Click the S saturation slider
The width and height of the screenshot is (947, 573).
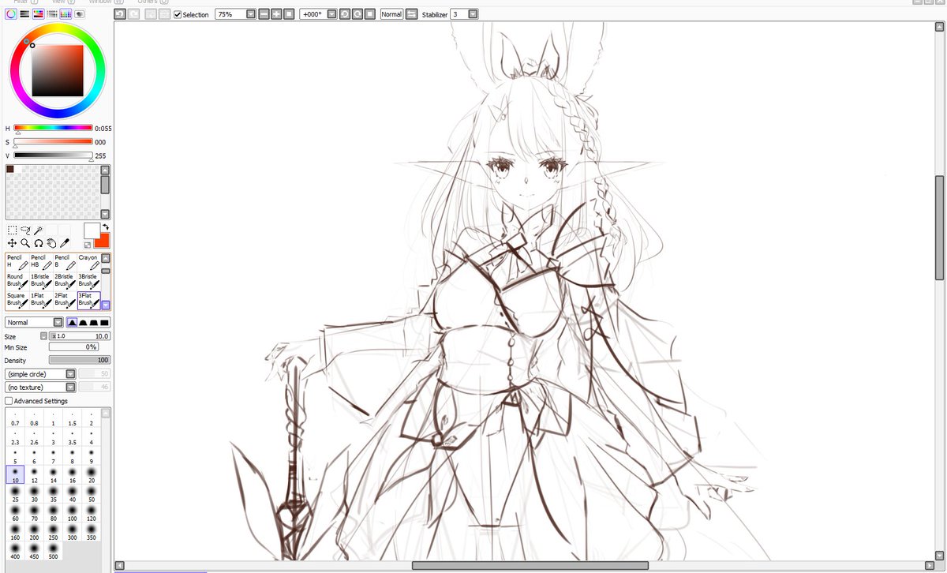(53, 142)
